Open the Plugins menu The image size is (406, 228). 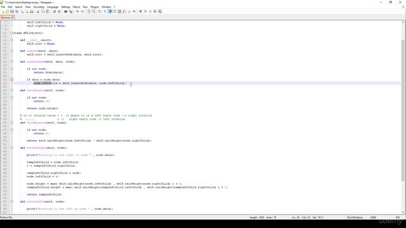pos(95,7)
